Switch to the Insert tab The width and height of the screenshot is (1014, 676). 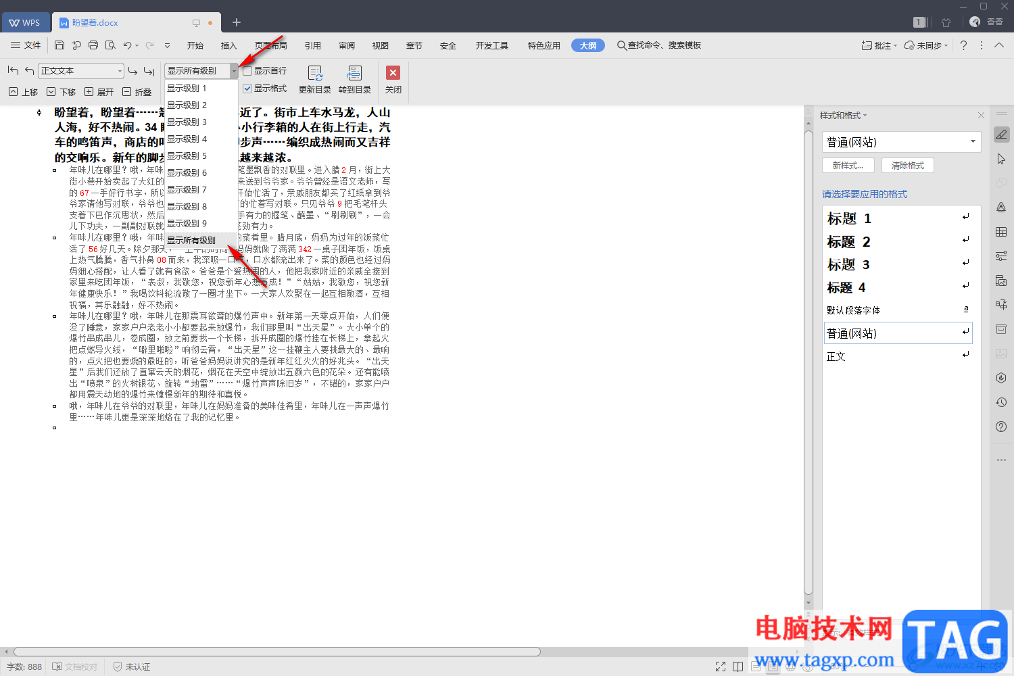[229, 45]
